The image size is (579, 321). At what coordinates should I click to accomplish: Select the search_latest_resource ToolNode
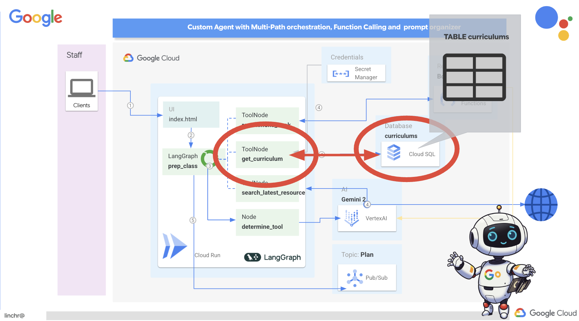coord(270,192)
